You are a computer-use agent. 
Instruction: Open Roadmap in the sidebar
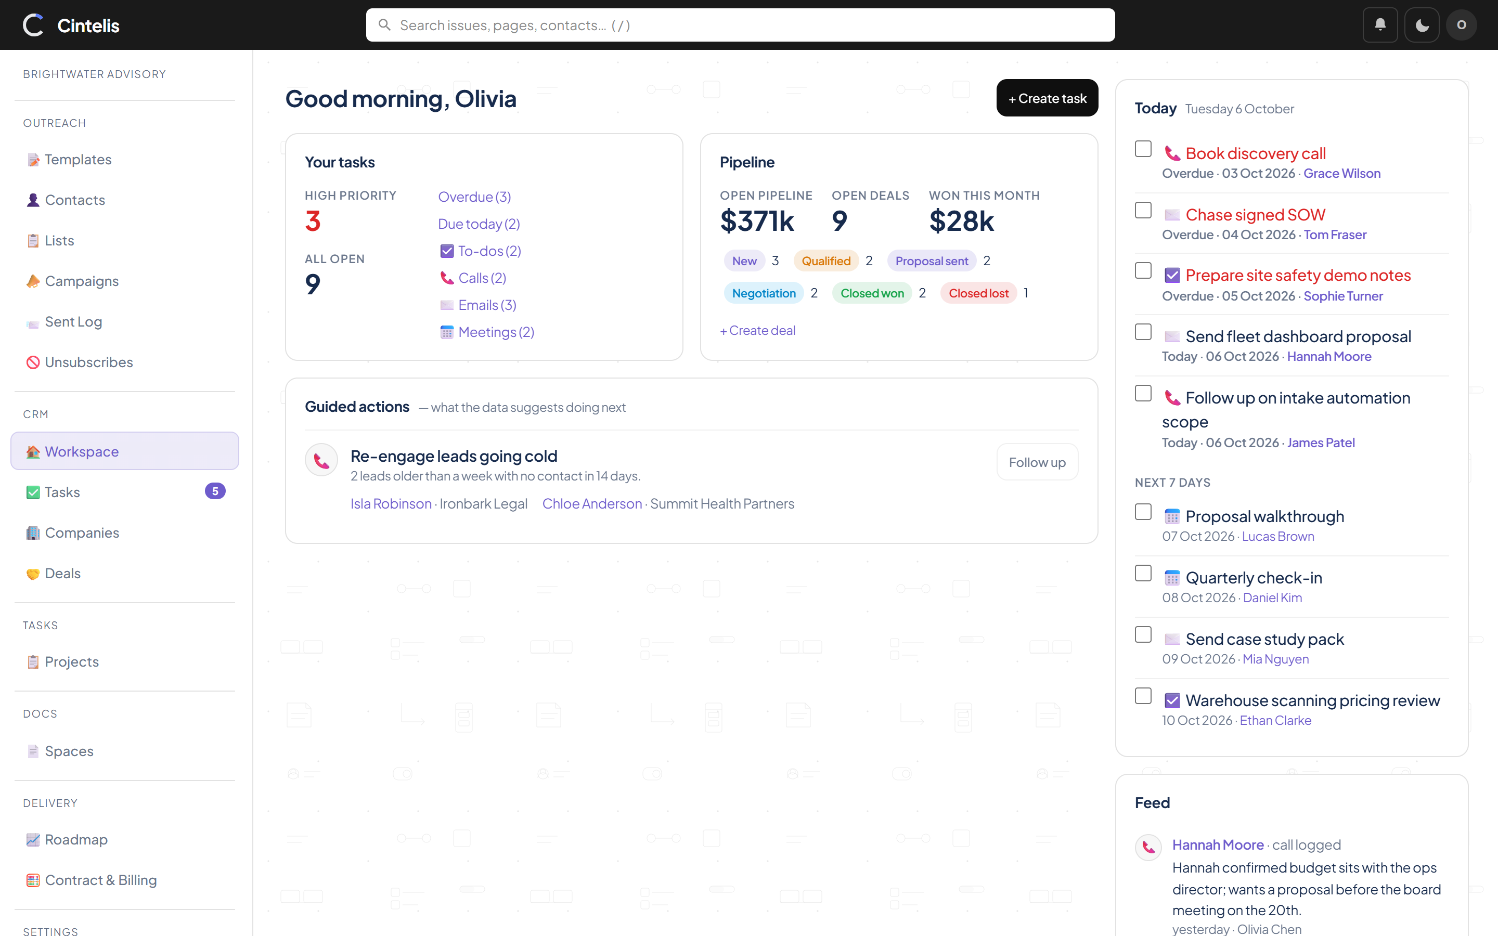tap(124, 839)
